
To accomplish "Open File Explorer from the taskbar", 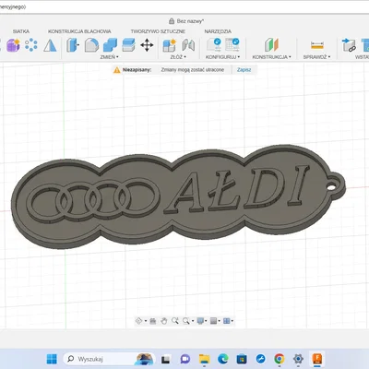I will click(x=204, y=359).
